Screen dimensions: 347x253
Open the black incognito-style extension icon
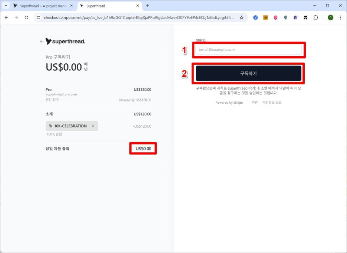tap(305, 17)
